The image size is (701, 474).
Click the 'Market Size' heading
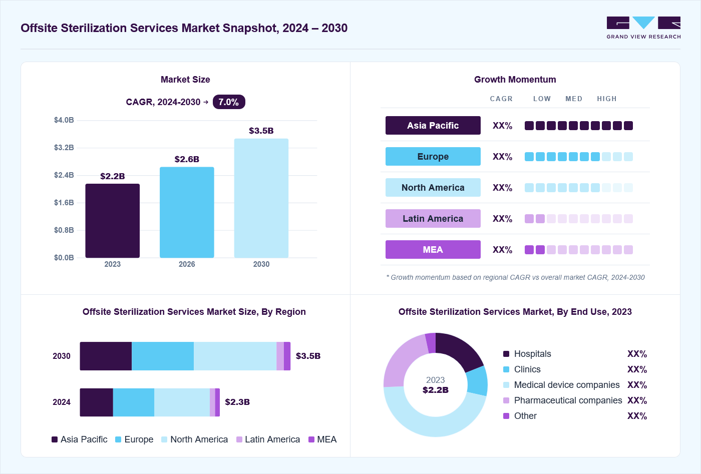[185, 80]
